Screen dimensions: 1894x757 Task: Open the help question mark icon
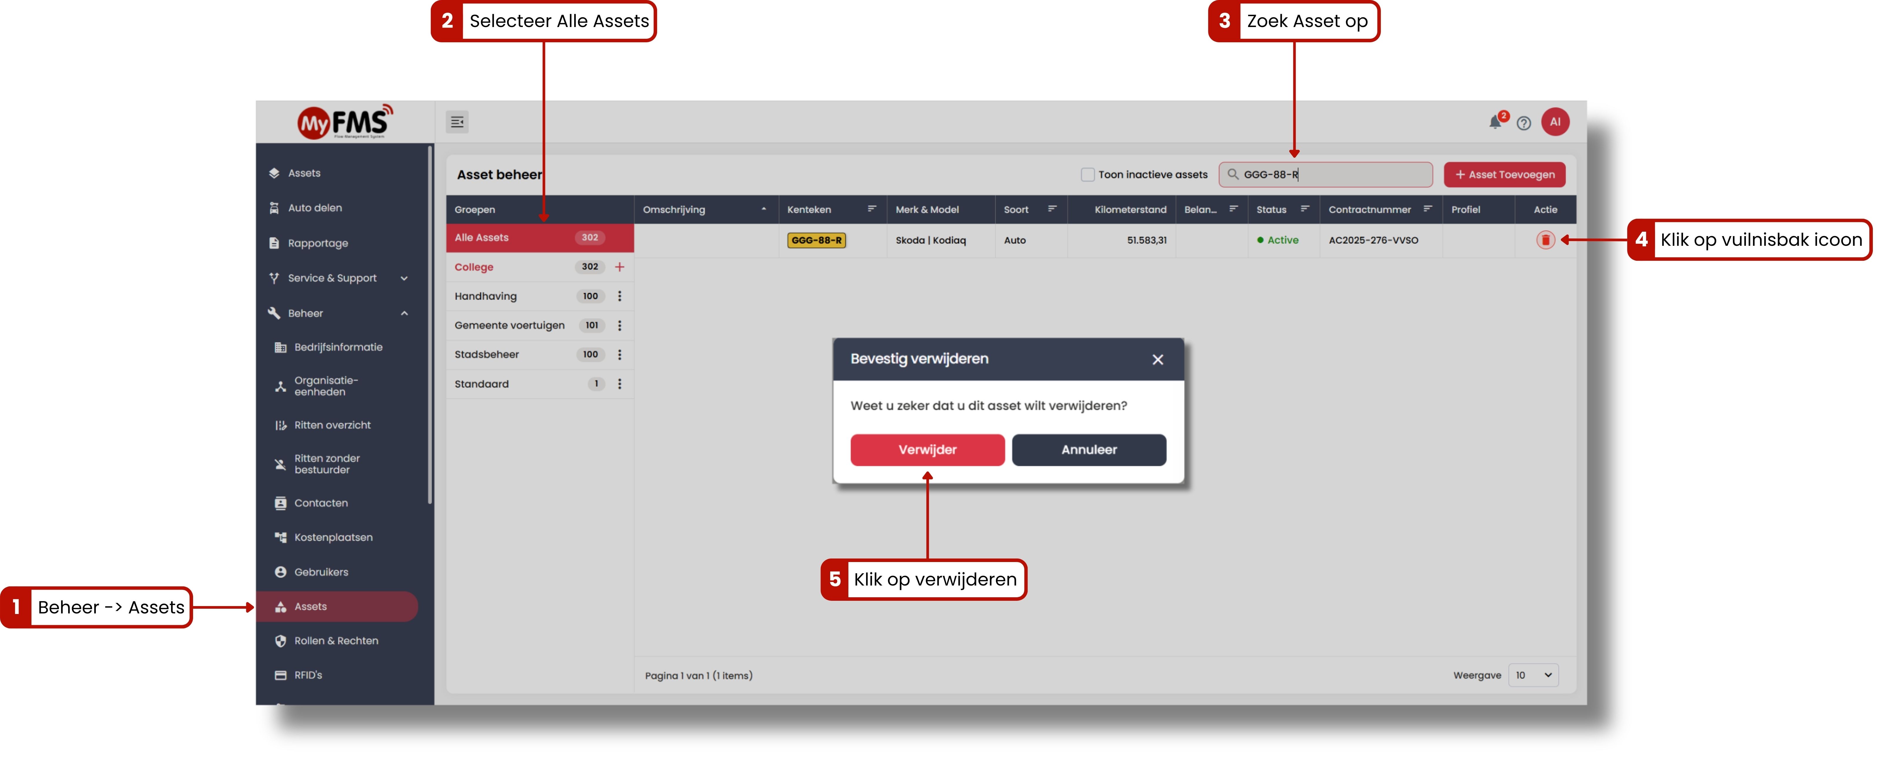(1524, 123)
